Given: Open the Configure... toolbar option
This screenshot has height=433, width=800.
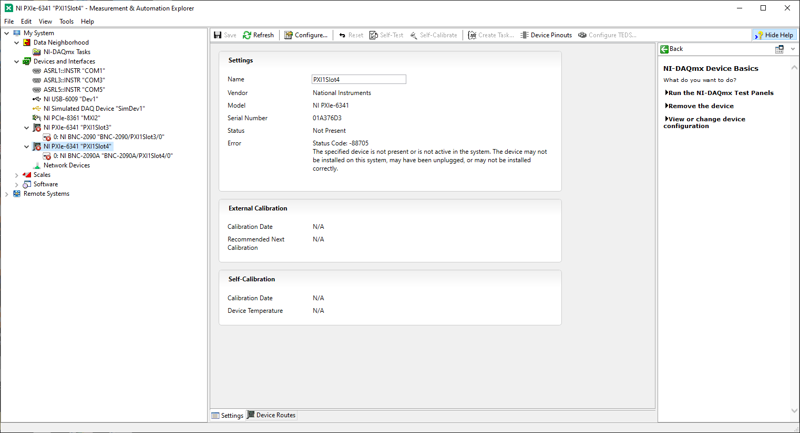Looking at the screenshot, I should [x=306, y=35].
